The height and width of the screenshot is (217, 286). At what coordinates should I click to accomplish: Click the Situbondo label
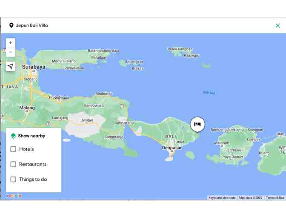[x=104, y=94]
